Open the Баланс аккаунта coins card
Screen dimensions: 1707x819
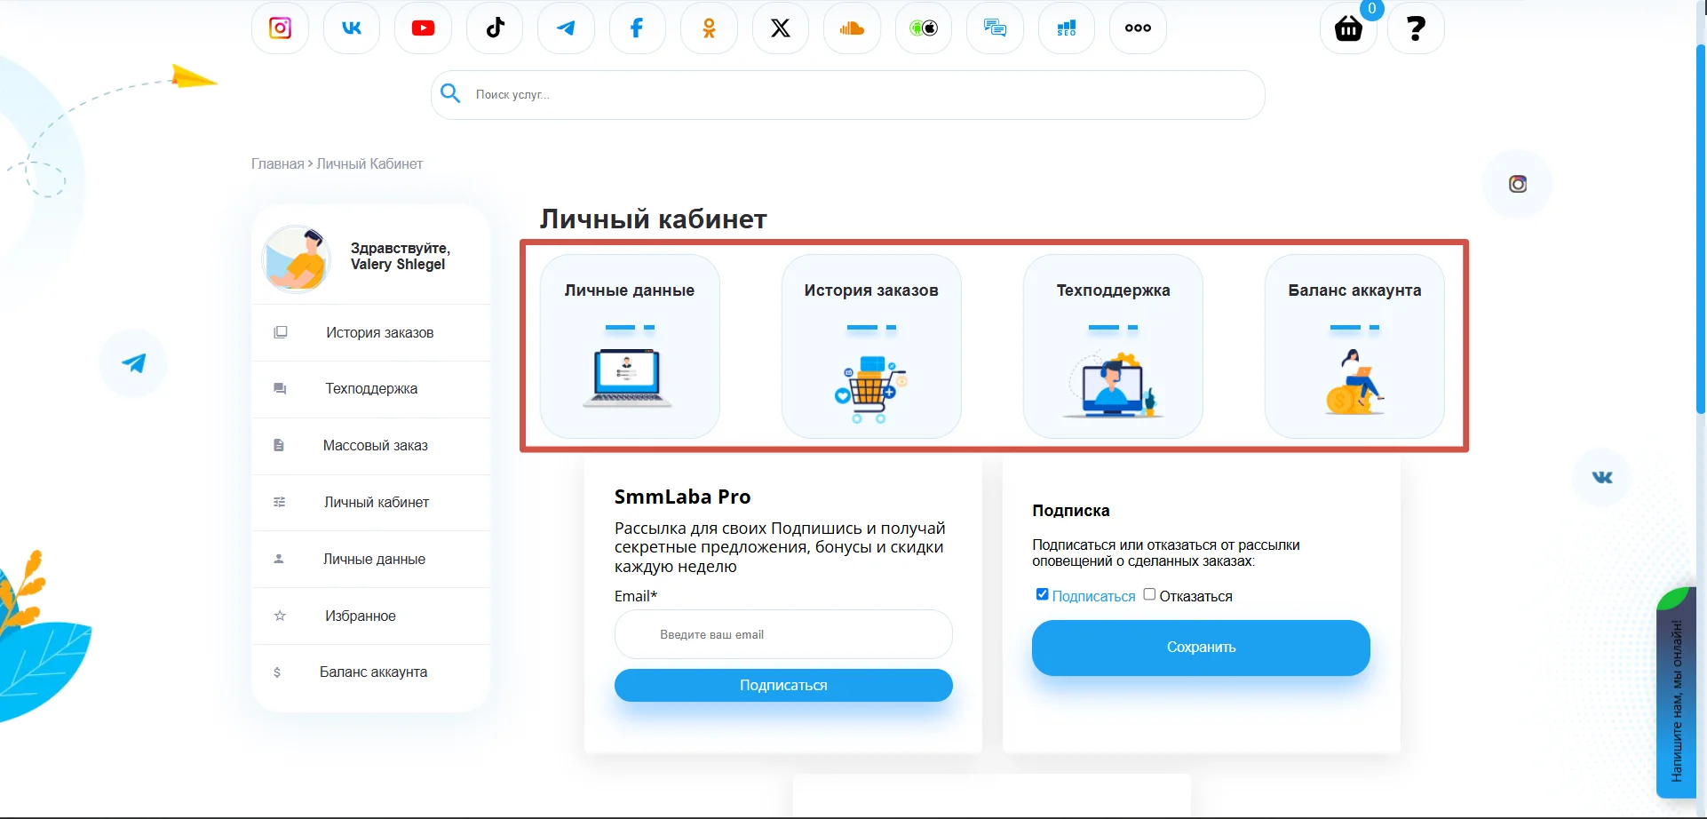tap(1354, 346)
